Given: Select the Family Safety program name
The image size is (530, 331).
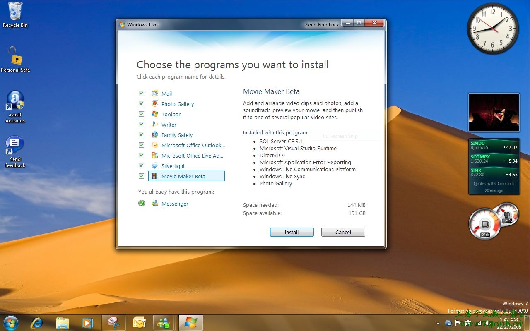Looking at the screenshot, I should (177, 135).
